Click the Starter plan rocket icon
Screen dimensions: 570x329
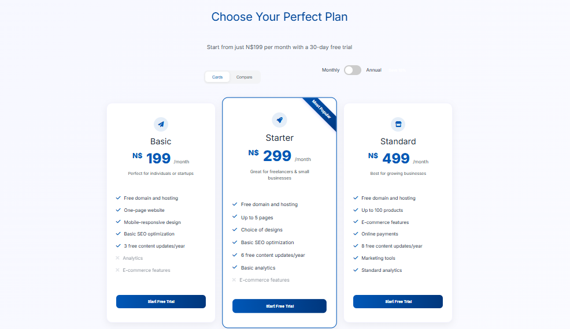(279, 120)
